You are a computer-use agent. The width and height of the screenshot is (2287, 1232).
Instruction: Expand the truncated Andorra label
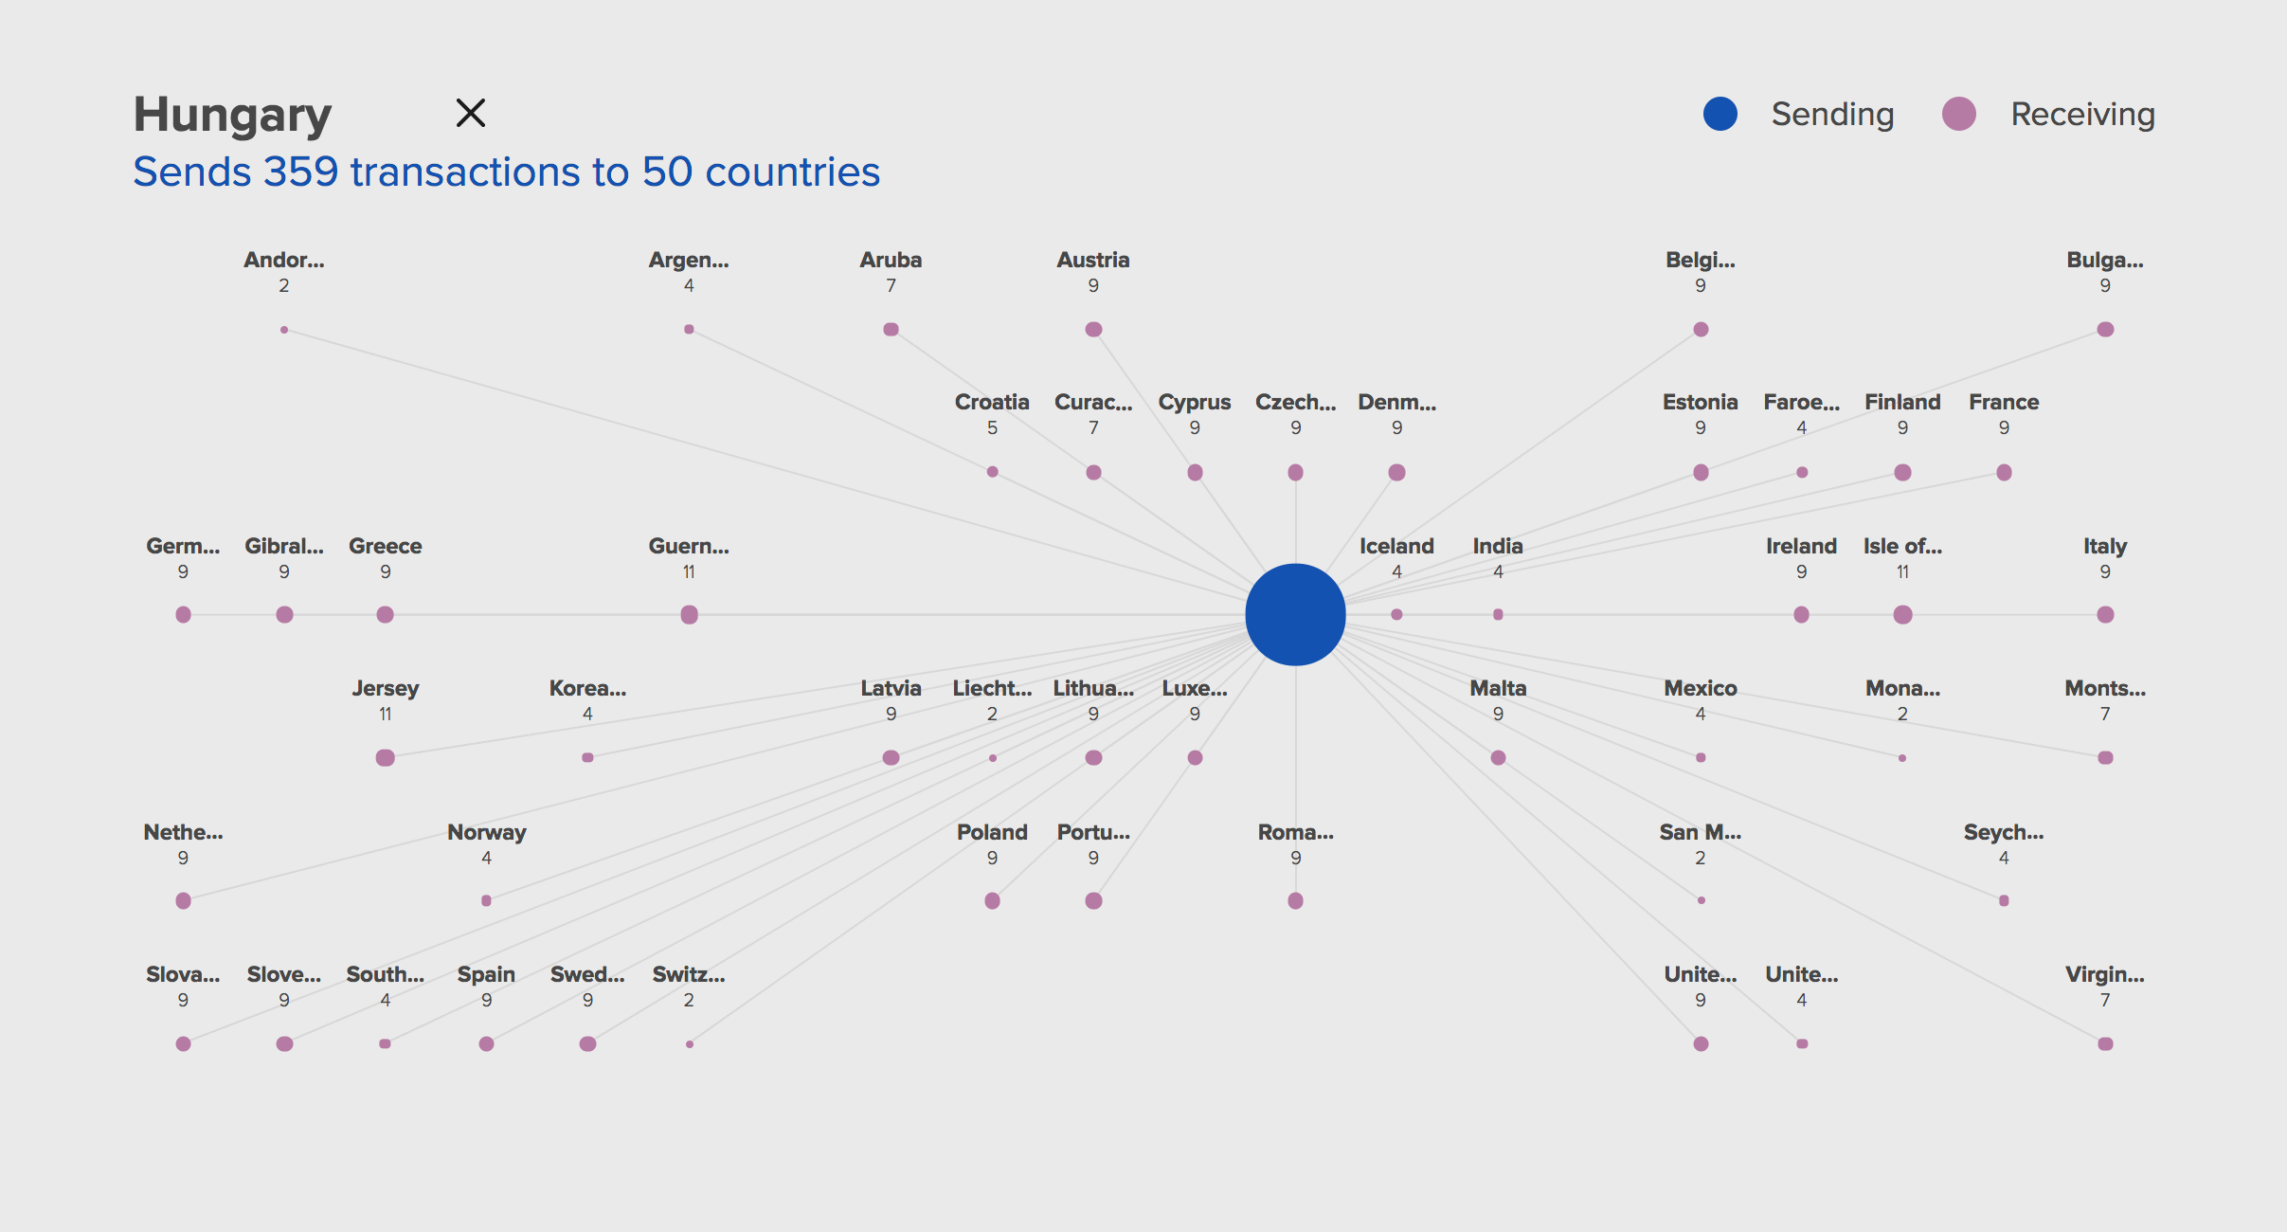tap(283, 260)
